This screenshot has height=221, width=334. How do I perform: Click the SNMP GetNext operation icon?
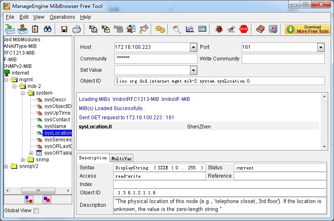106,29
